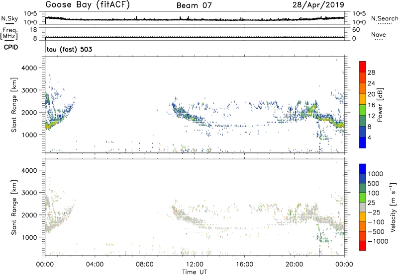
Task: Select the 04:00 time tick label
Action: click(x=95, y=265)
